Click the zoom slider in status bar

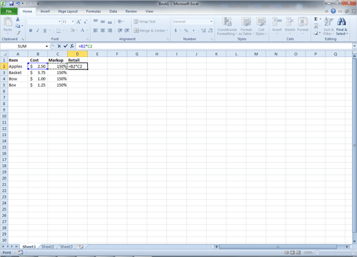click(x=335, y=252)
